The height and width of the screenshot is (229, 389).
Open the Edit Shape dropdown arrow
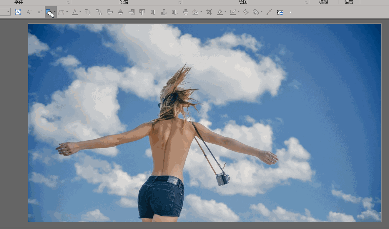67,12
